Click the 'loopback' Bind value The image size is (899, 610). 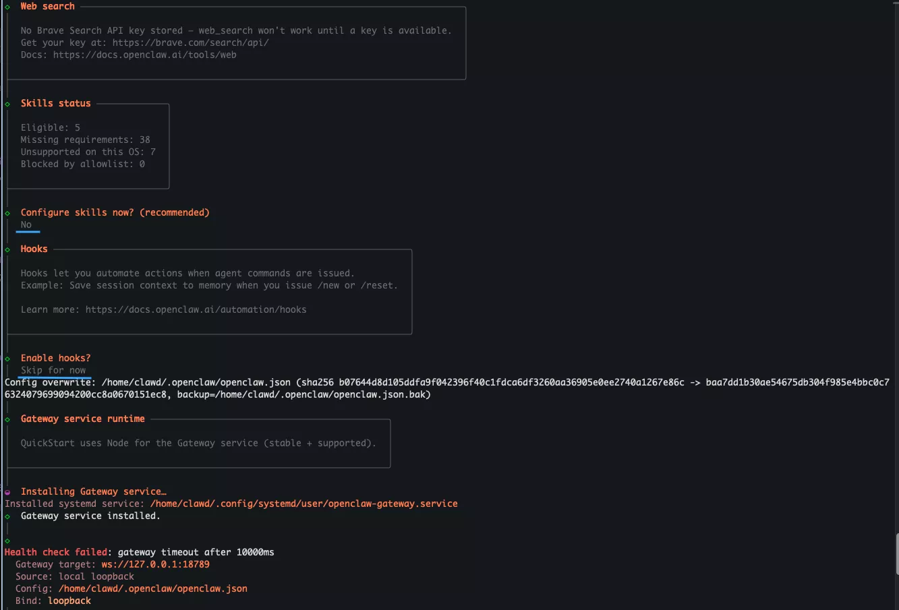69,601
